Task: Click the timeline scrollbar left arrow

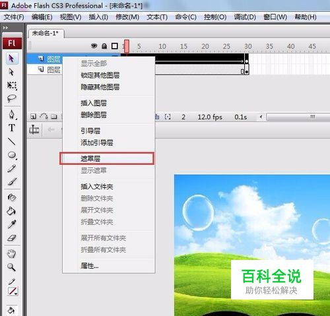Action: coord(261,117)
